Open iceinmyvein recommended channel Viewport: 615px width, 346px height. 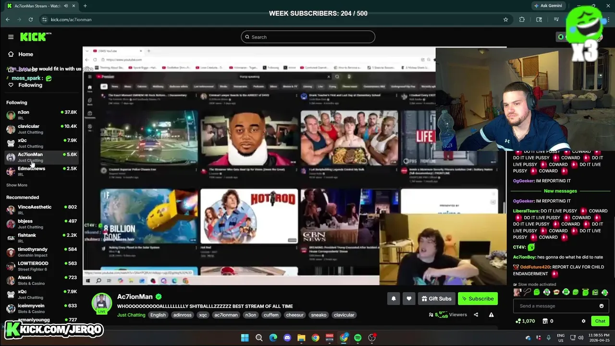41,309
